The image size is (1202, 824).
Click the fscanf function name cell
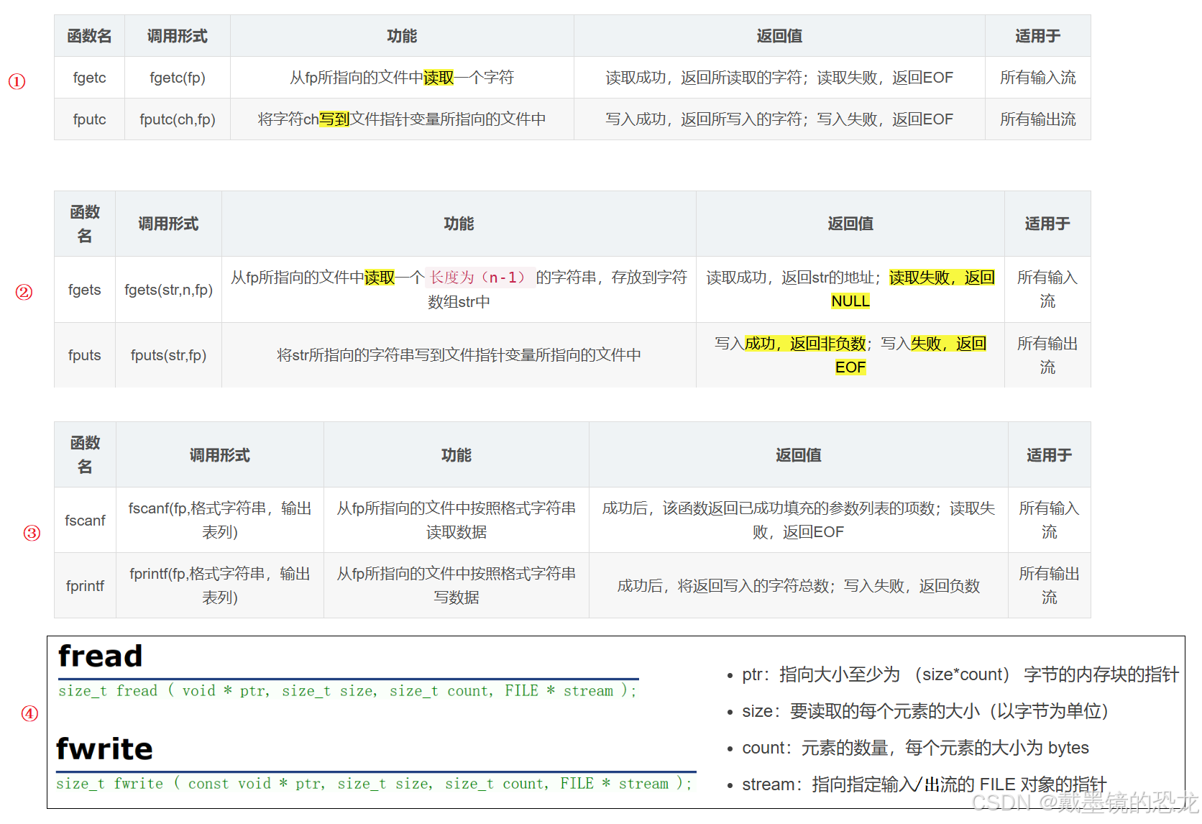pyautogui.click(x=85, y=521)
